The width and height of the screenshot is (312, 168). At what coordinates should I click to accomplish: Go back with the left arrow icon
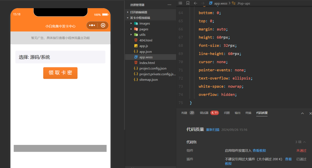195,3
